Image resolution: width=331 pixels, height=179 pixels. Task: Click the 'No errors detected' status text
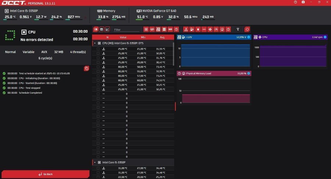(37, 39)
